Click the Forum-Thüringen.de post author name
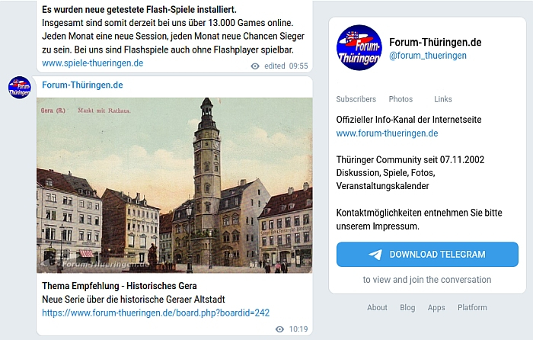Image resolution: width=533 pixels, height=340 pixels. coord(82,85)
